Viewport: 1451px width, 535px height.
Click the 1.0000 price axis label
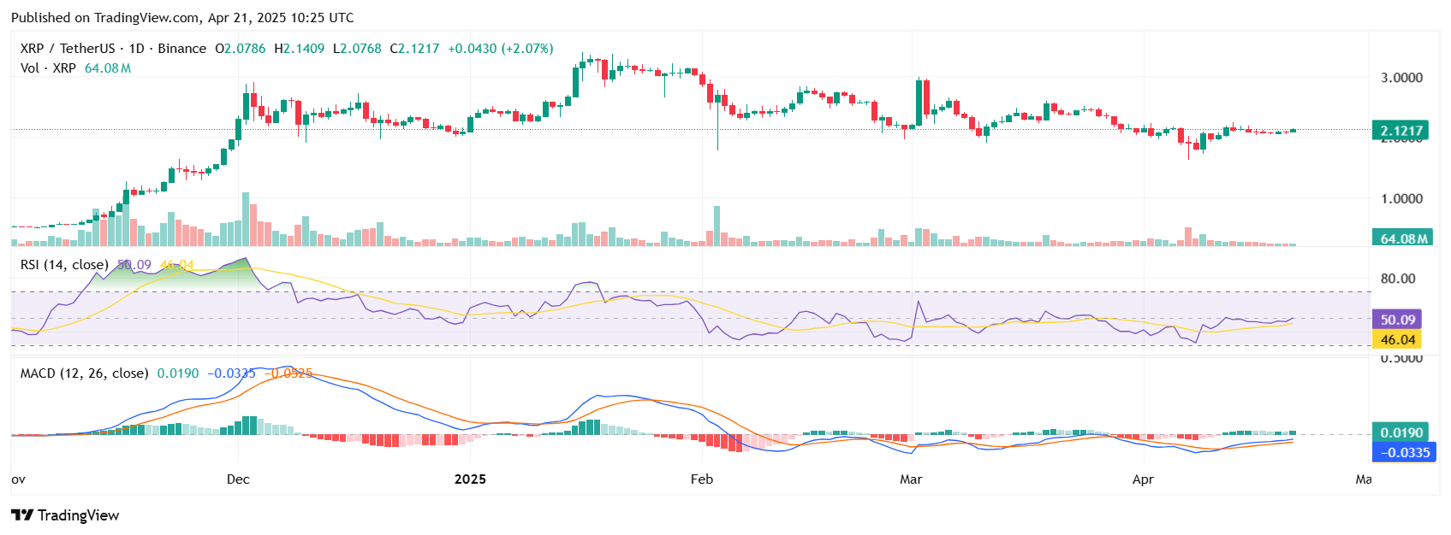1401,199
